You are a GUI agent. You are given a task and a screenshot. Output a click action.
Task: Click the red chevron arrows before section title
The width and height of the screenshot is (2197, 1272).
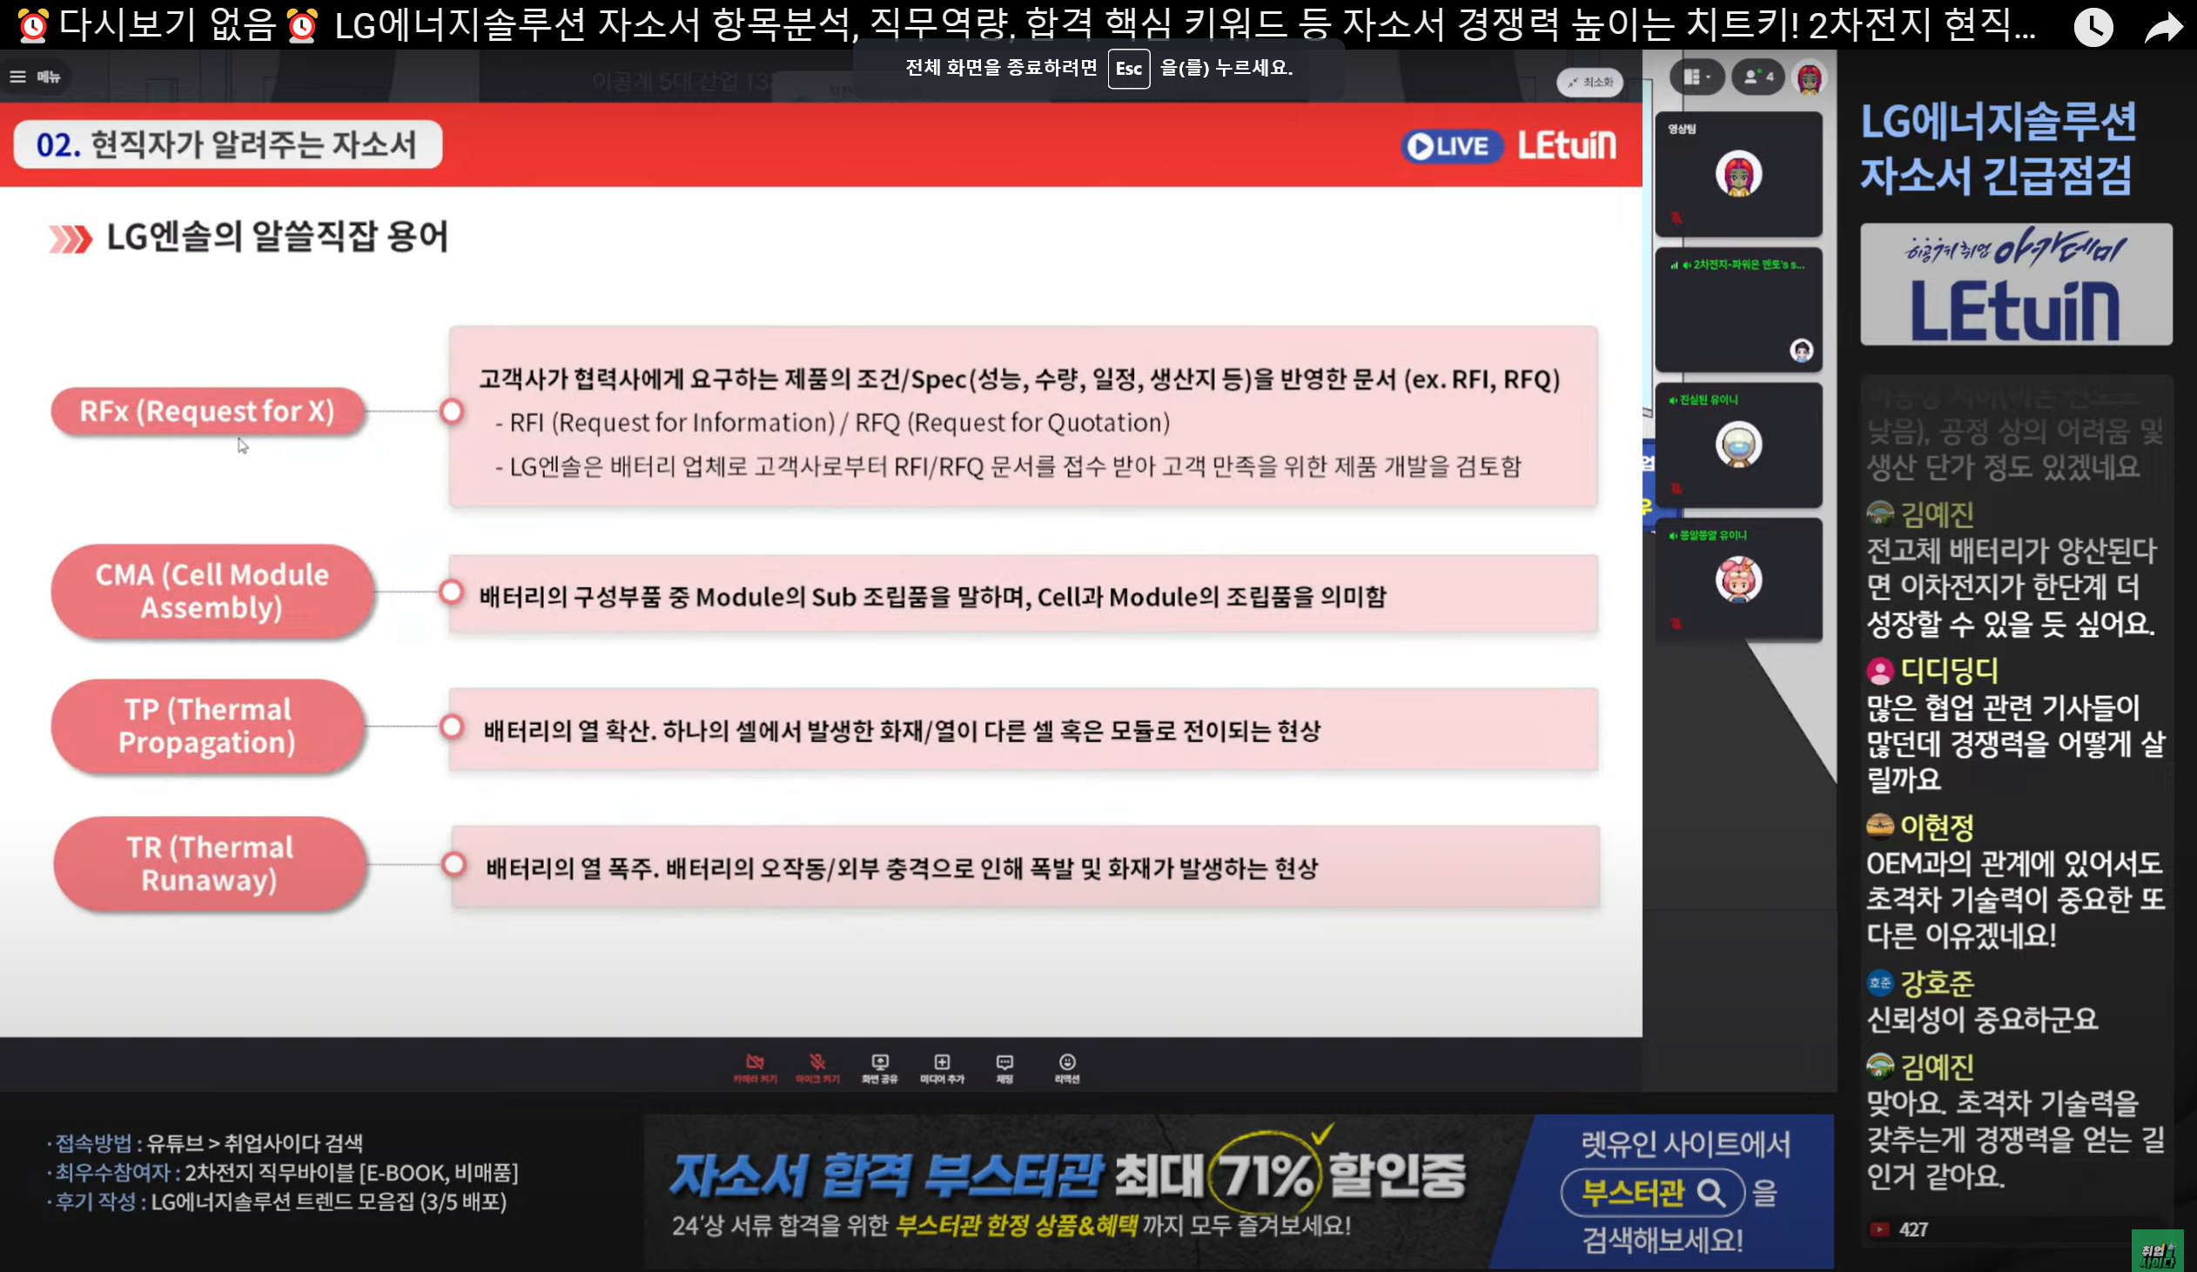point(70,238)
